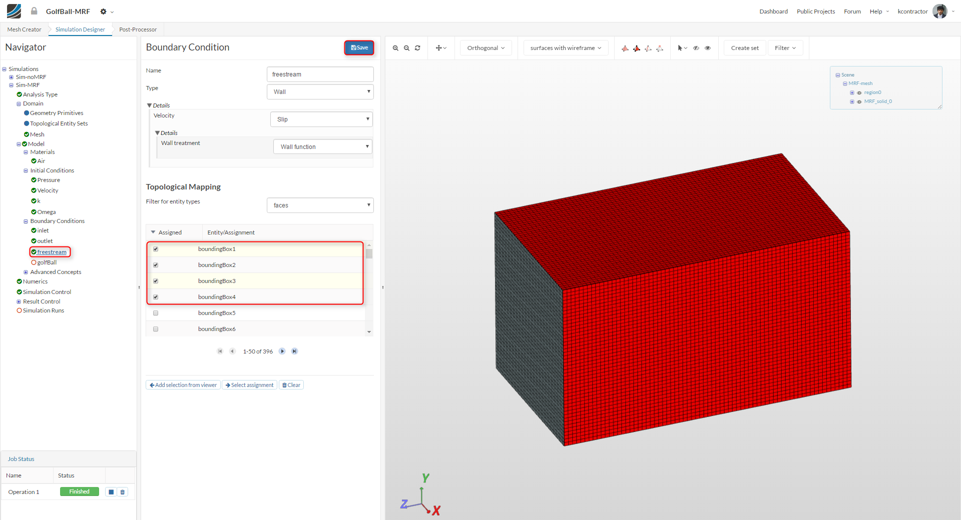
Task: Switch to the Post-Processor tab
Action: point(138,29)
